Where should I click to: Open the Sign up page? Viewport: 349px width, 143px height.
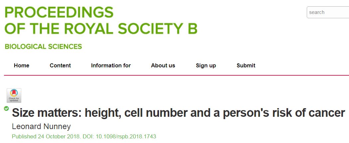206,65
